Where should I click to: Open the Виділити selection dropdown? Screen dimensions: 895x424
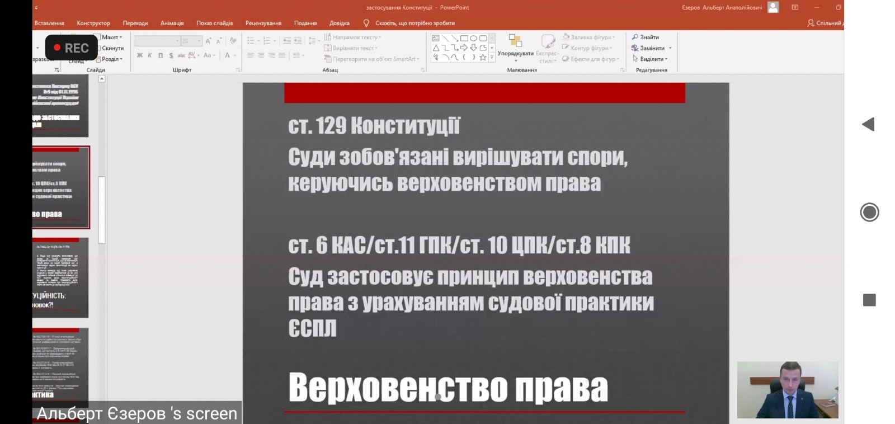(653, 59)
